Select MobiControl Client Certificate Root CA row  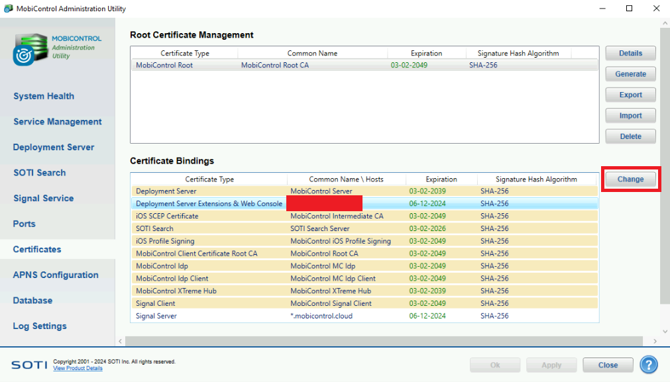364,254
